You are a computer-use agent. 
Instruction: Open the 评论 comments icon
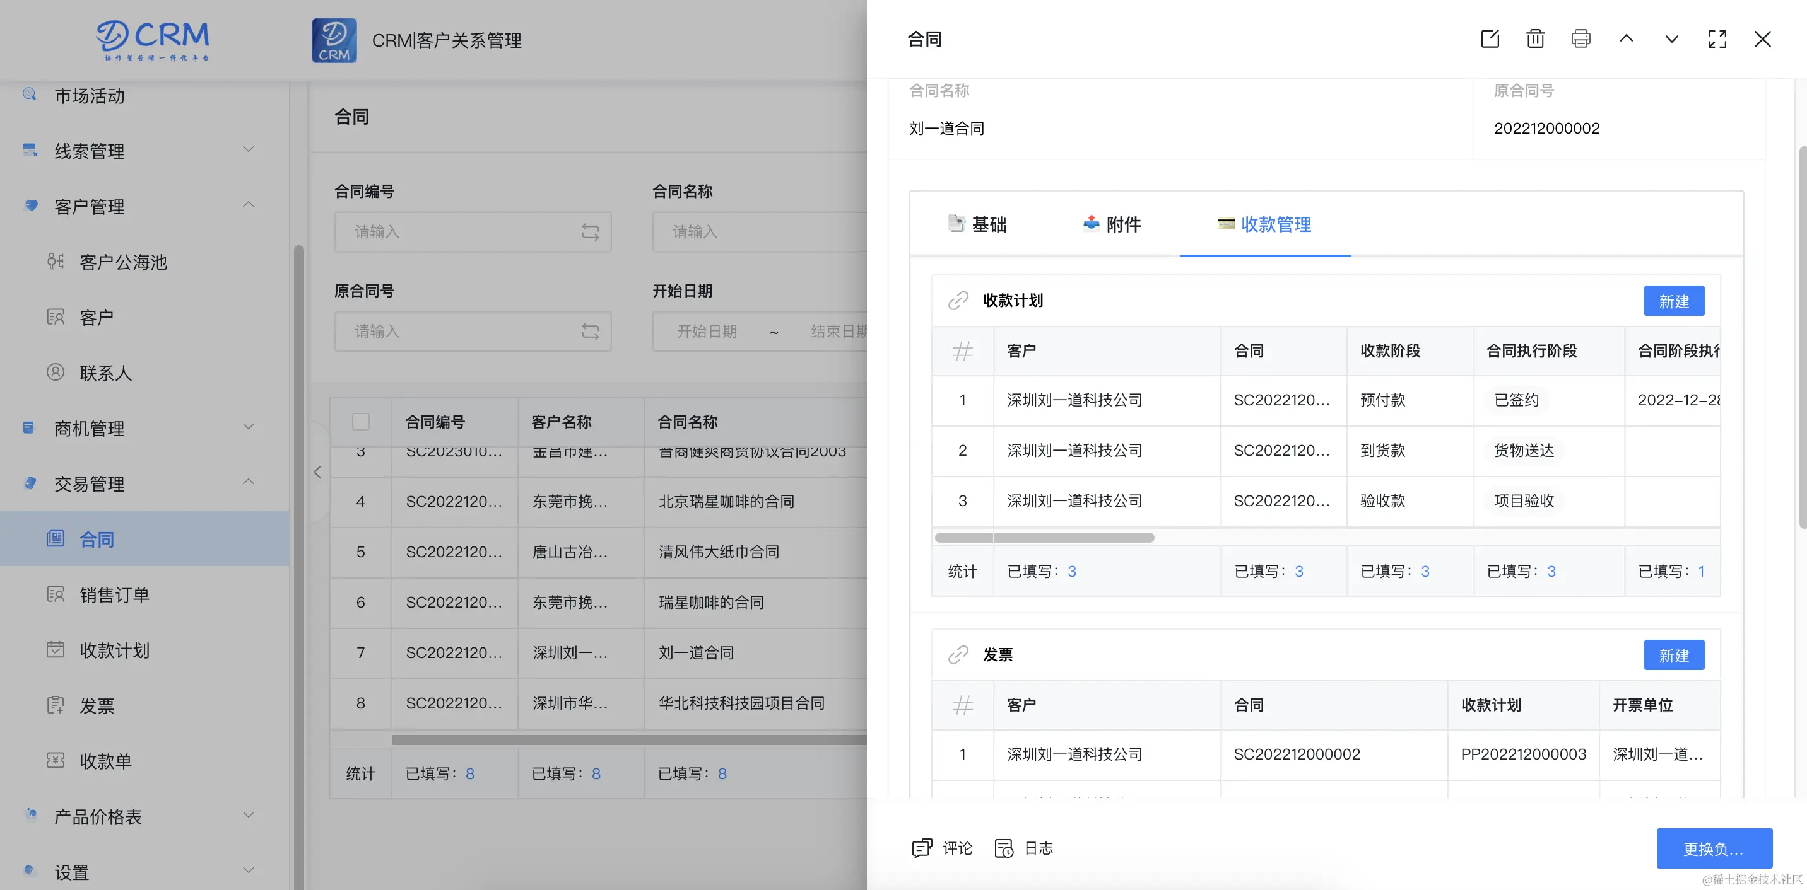tap(922, 848)
